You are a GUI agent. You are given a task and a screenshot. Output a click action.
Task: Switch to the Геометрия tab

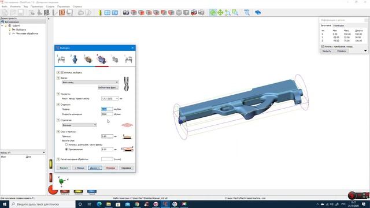coord(339,25)
